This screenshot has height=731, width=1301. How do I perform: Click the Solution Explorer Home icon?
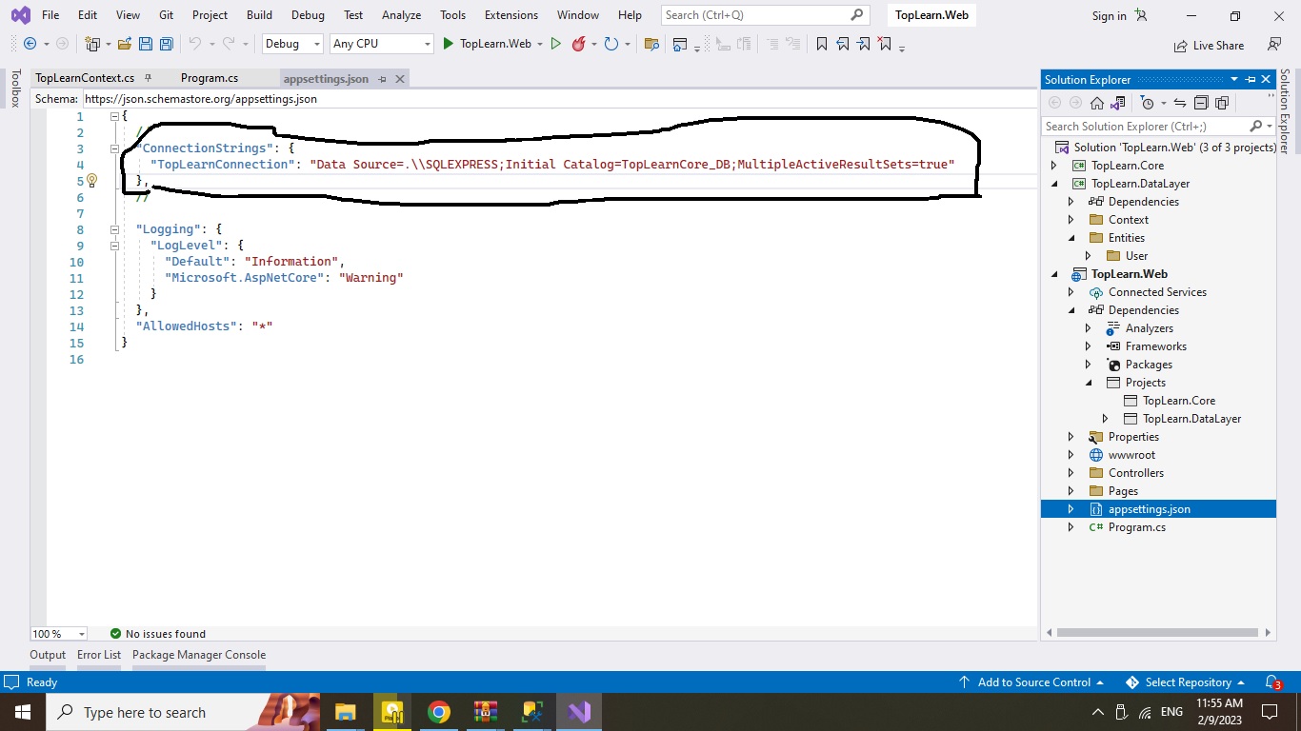[x=1097, y=103]
